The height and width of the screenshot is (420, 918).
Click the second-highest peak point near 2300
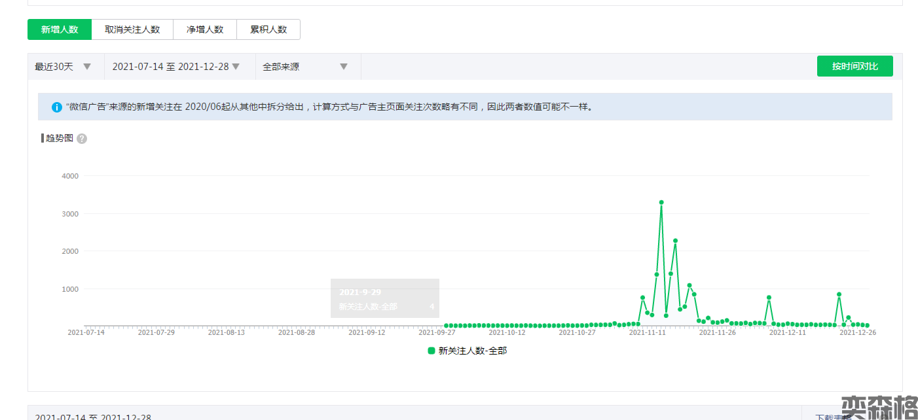point(675,241)
